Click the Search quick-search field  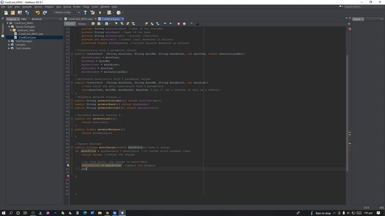coord(363,7)
